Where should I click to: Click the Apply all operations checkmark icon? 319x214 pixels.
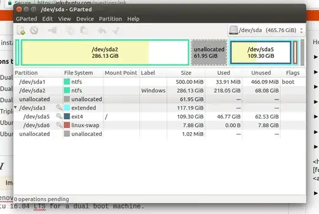coord(116,31)
